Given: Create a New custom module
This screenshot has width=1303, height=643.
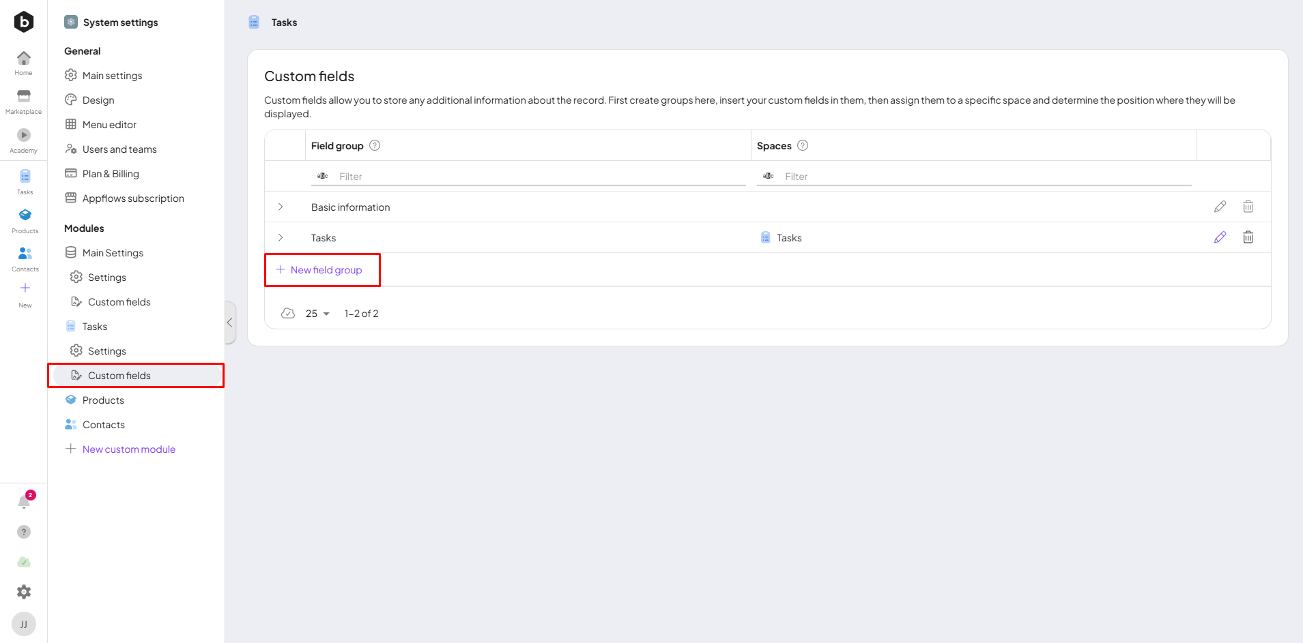Looking at the screenshot, I should click(x=128, y=449).
